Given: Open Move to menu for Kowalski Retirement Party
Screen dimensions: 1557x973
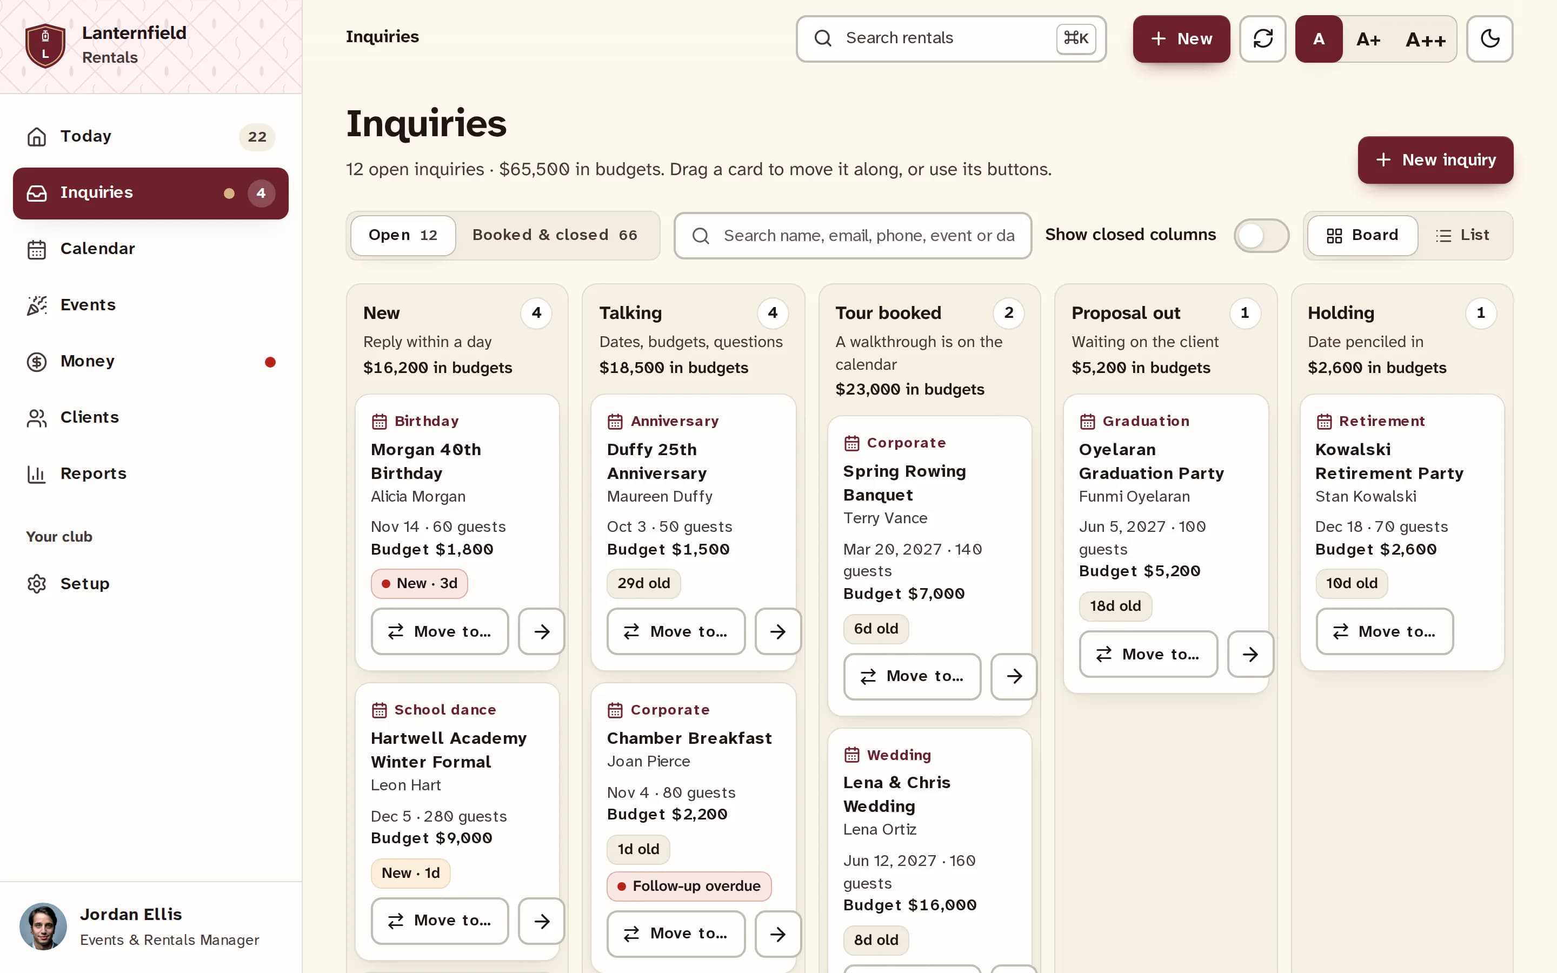Looking at the screenshot, I should 1384,631.
